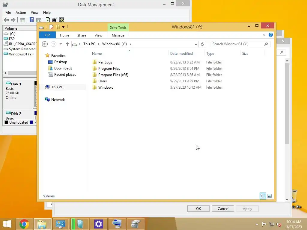Click the last Disk Management toolbar icon

click(62, 20)
